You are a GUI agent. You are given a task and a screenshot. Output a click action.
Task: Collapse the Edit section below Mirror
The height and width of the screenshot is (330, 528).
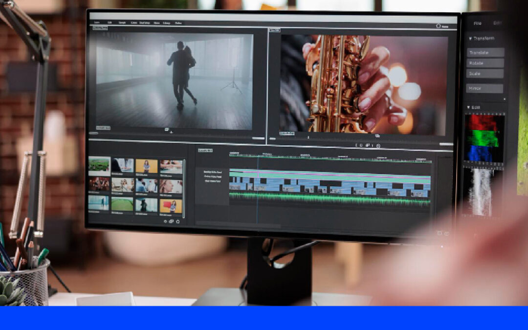(x=468, y=108)
